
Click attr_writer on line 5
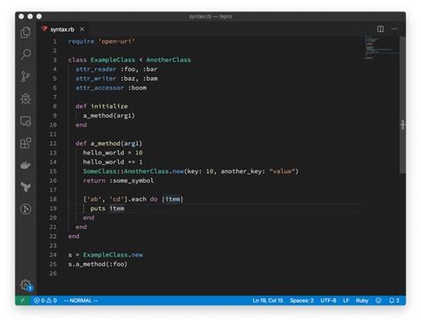tap(96, 79)
